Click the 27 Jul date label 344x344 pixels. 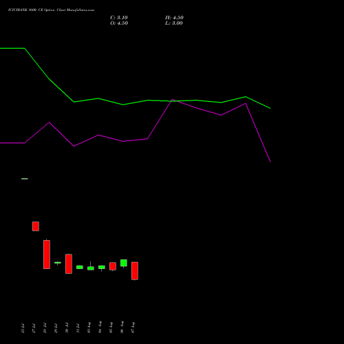point(34,328)
